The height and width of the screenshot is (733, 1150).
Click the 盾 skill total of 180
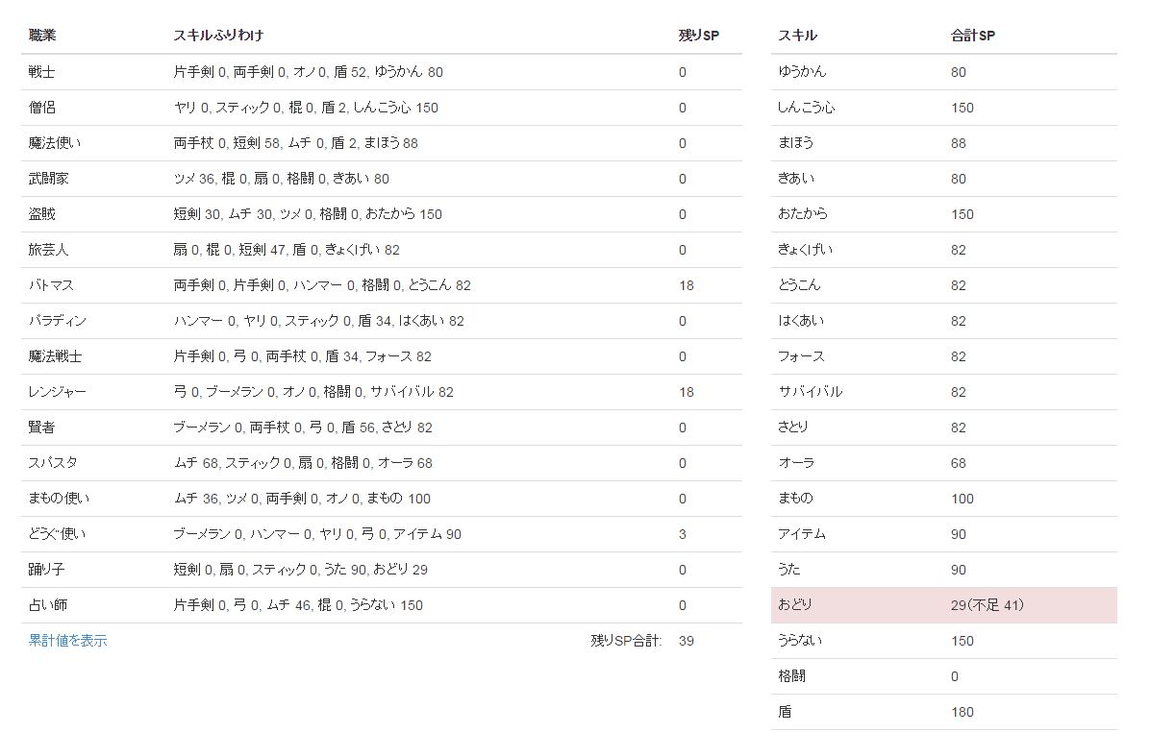point(962,712)
